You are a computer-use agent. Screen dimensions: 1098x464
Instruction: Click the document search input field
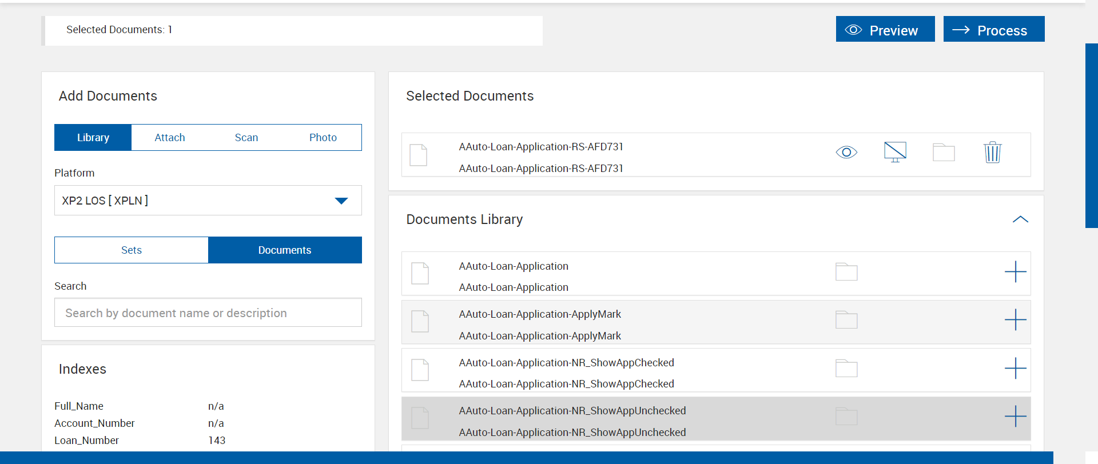208,313
